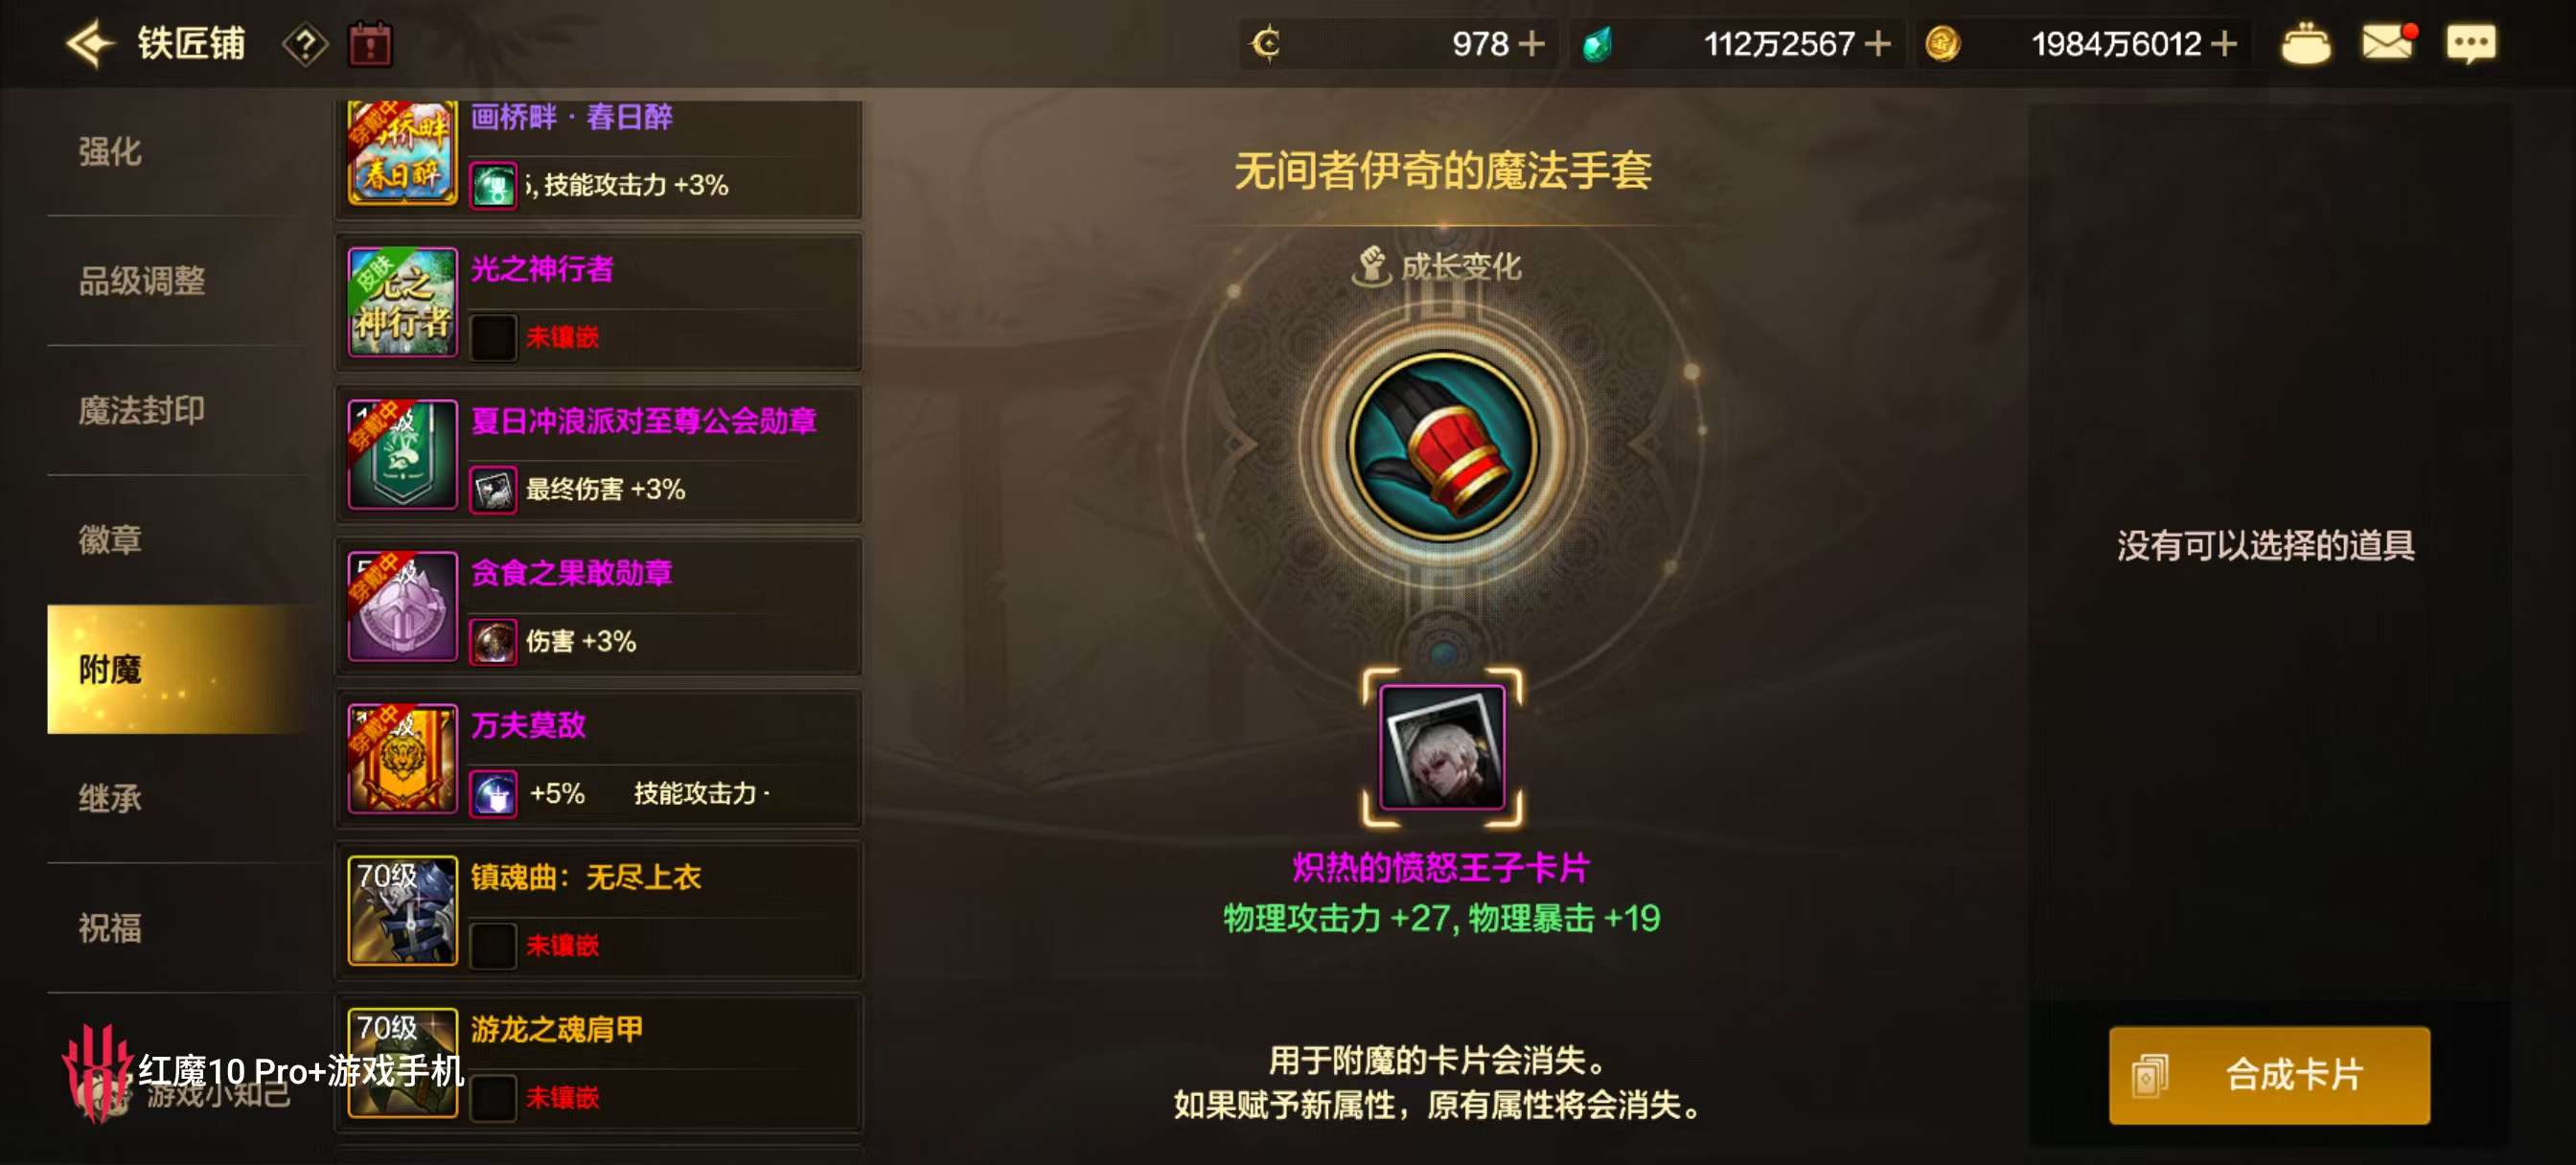Image resolution: width=2576 pixels, height=1165 pixels.
Task: Select the magic glove equipment icon
Action: point(1442,445)
